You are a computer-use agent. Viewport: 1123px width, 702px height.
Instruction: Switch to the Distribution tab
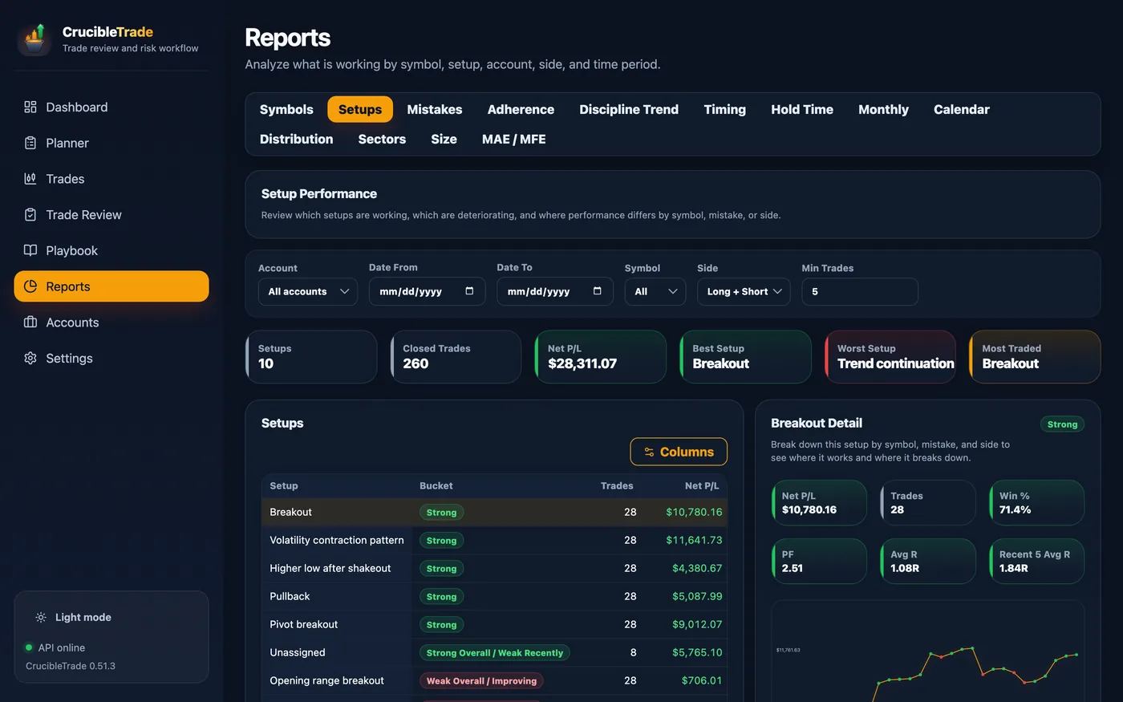pyautogui.click(x=296, y=139)
